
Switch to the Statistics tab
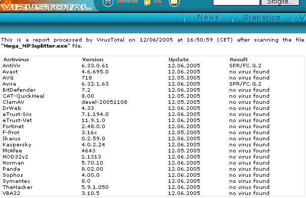coord(262,18)
